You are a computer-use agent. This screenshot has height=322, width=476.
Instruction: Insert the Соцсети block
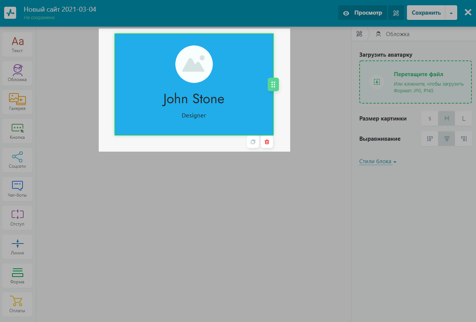click(x=17, y=160)
